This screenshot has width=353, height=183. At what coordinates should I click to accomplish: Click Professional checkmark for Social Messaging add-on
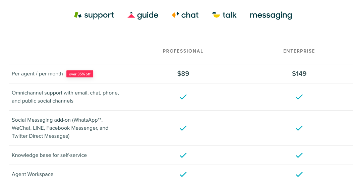(x=183, y=128)
